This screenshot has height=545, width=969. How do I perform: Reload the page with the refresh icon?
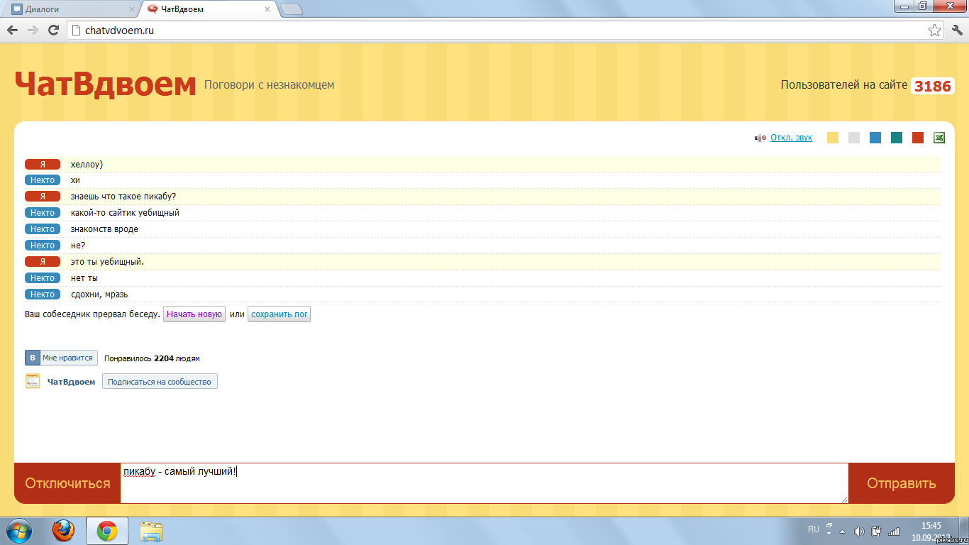tap(53, 31)
